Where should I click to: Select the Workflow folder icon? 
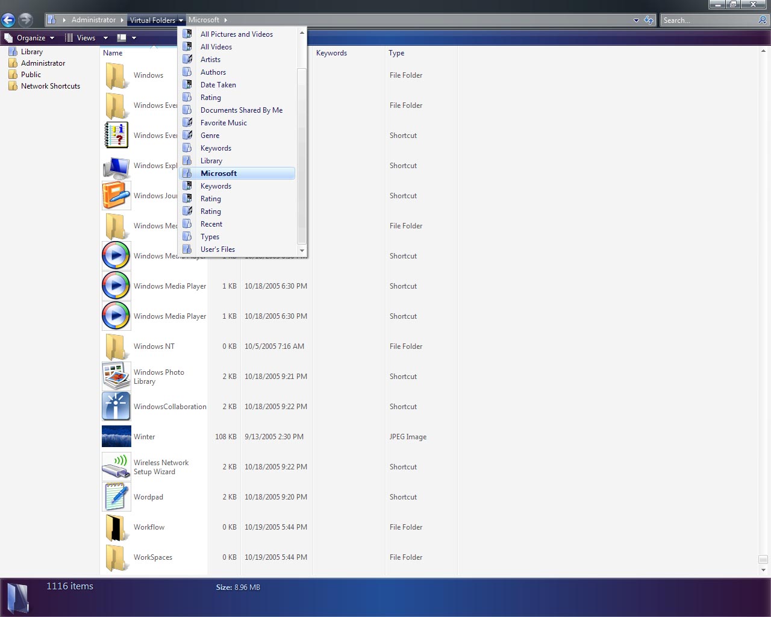coord(116,527)
